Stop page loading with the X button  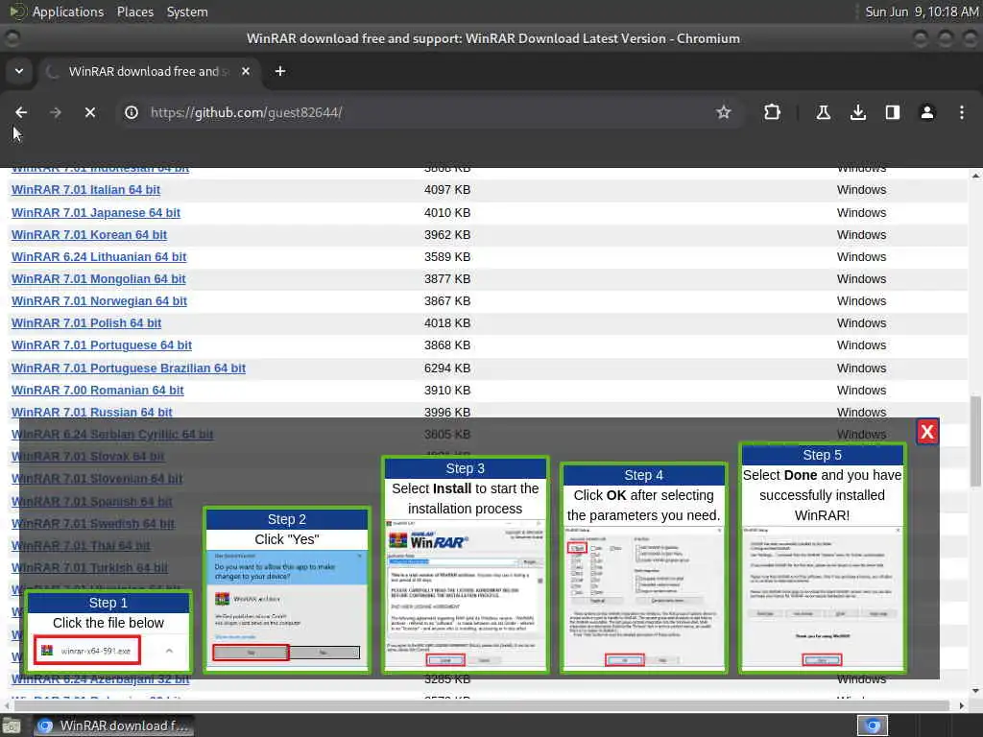pos(90,112)
